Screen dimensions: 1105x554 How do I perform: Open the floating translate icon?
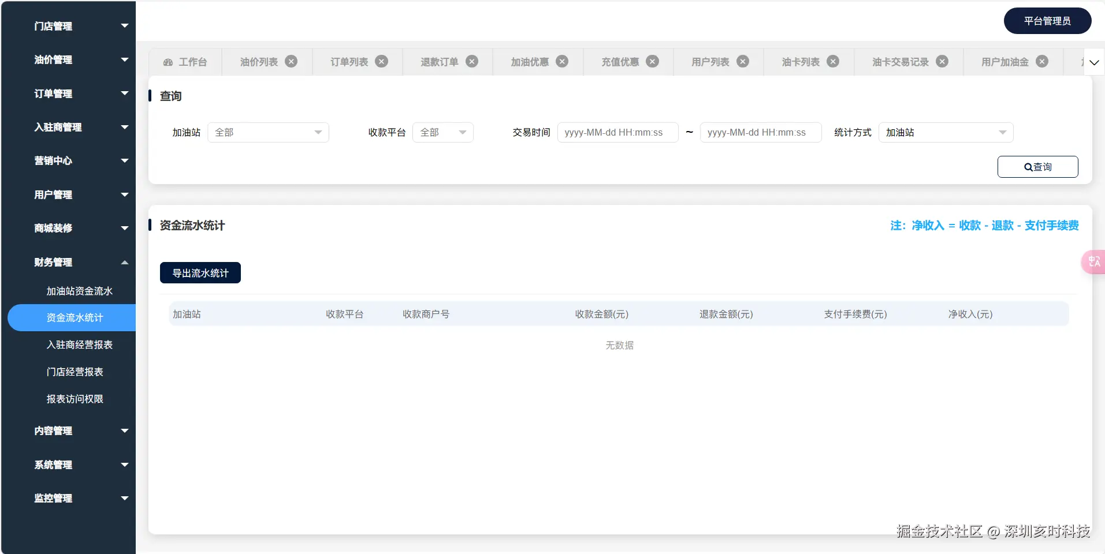click(1094, 262)
